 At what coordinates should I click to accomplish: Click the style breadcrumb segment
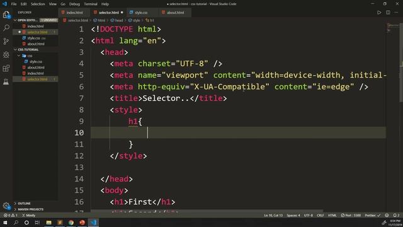134,20
